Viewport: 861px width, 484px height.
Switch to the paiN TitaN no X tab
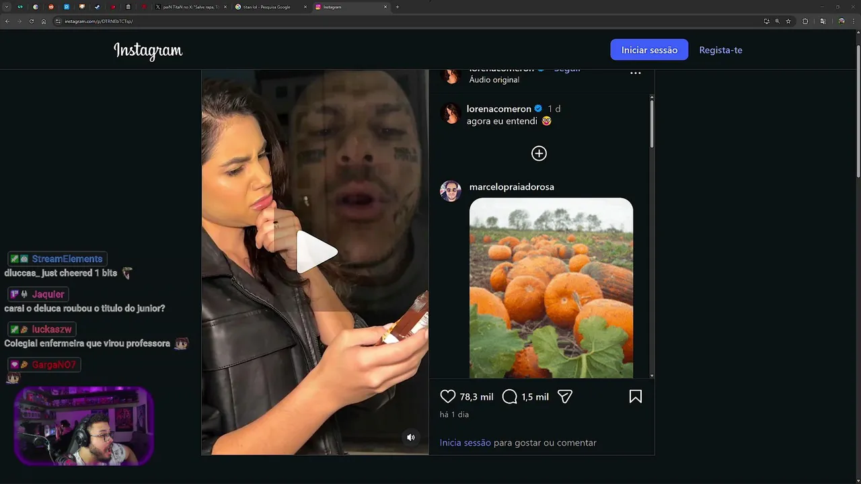190,7
